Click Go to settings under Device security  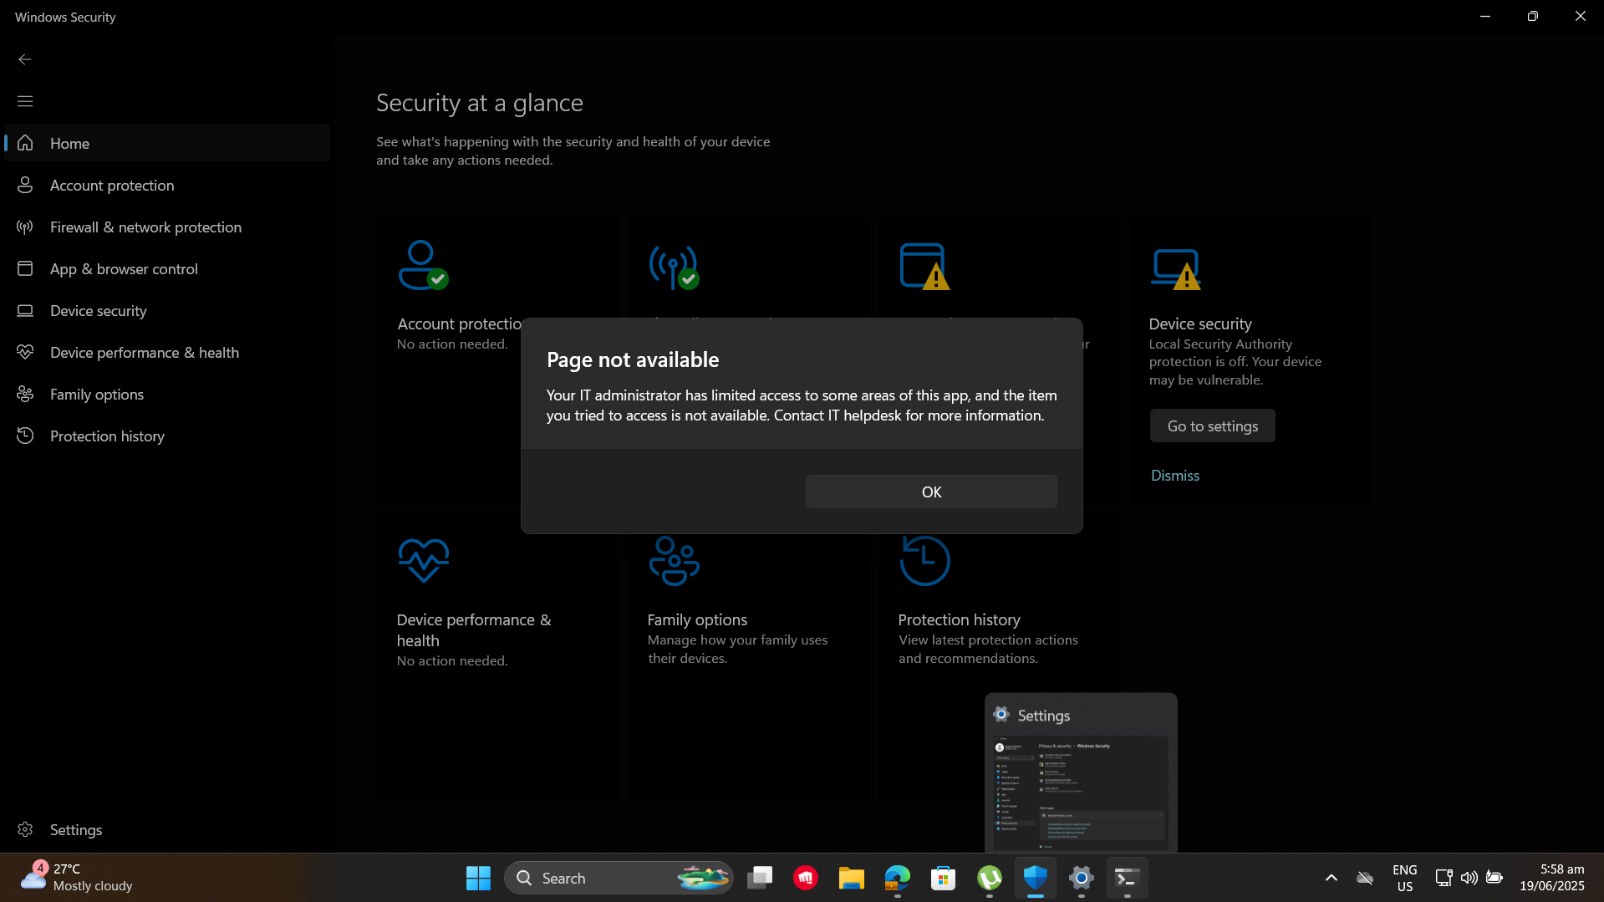(1212, 426)
